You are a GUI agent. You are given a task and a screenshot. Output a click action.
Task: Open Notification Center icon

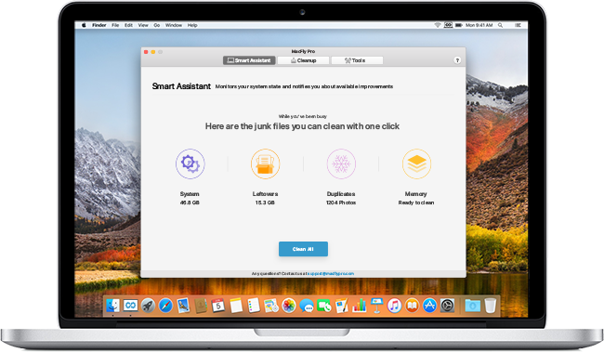[519, 25]
